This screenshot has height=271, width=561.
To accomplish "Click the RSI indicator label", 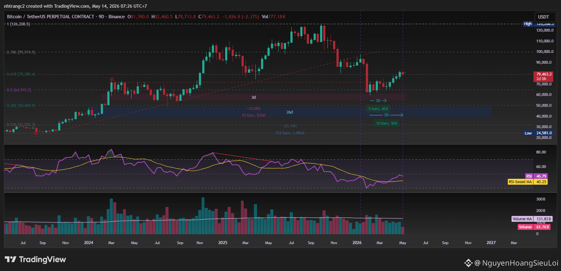I will pyautogui.click(x=529, y=176).
